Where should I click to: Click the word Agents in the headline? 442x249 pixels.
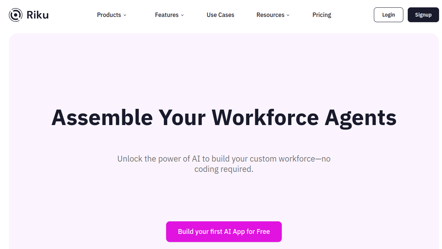click(x=360, y=118)
